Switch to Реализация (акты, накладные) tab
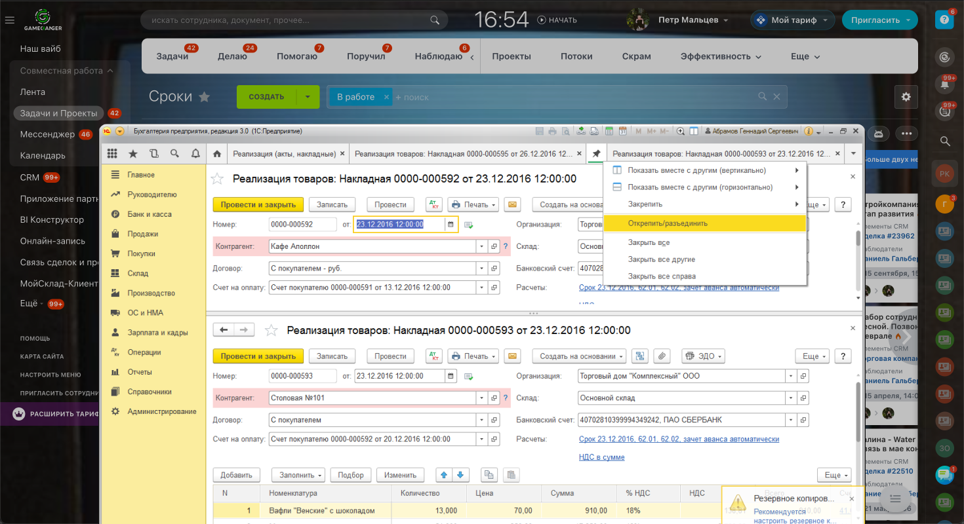 tap(284, 154)
